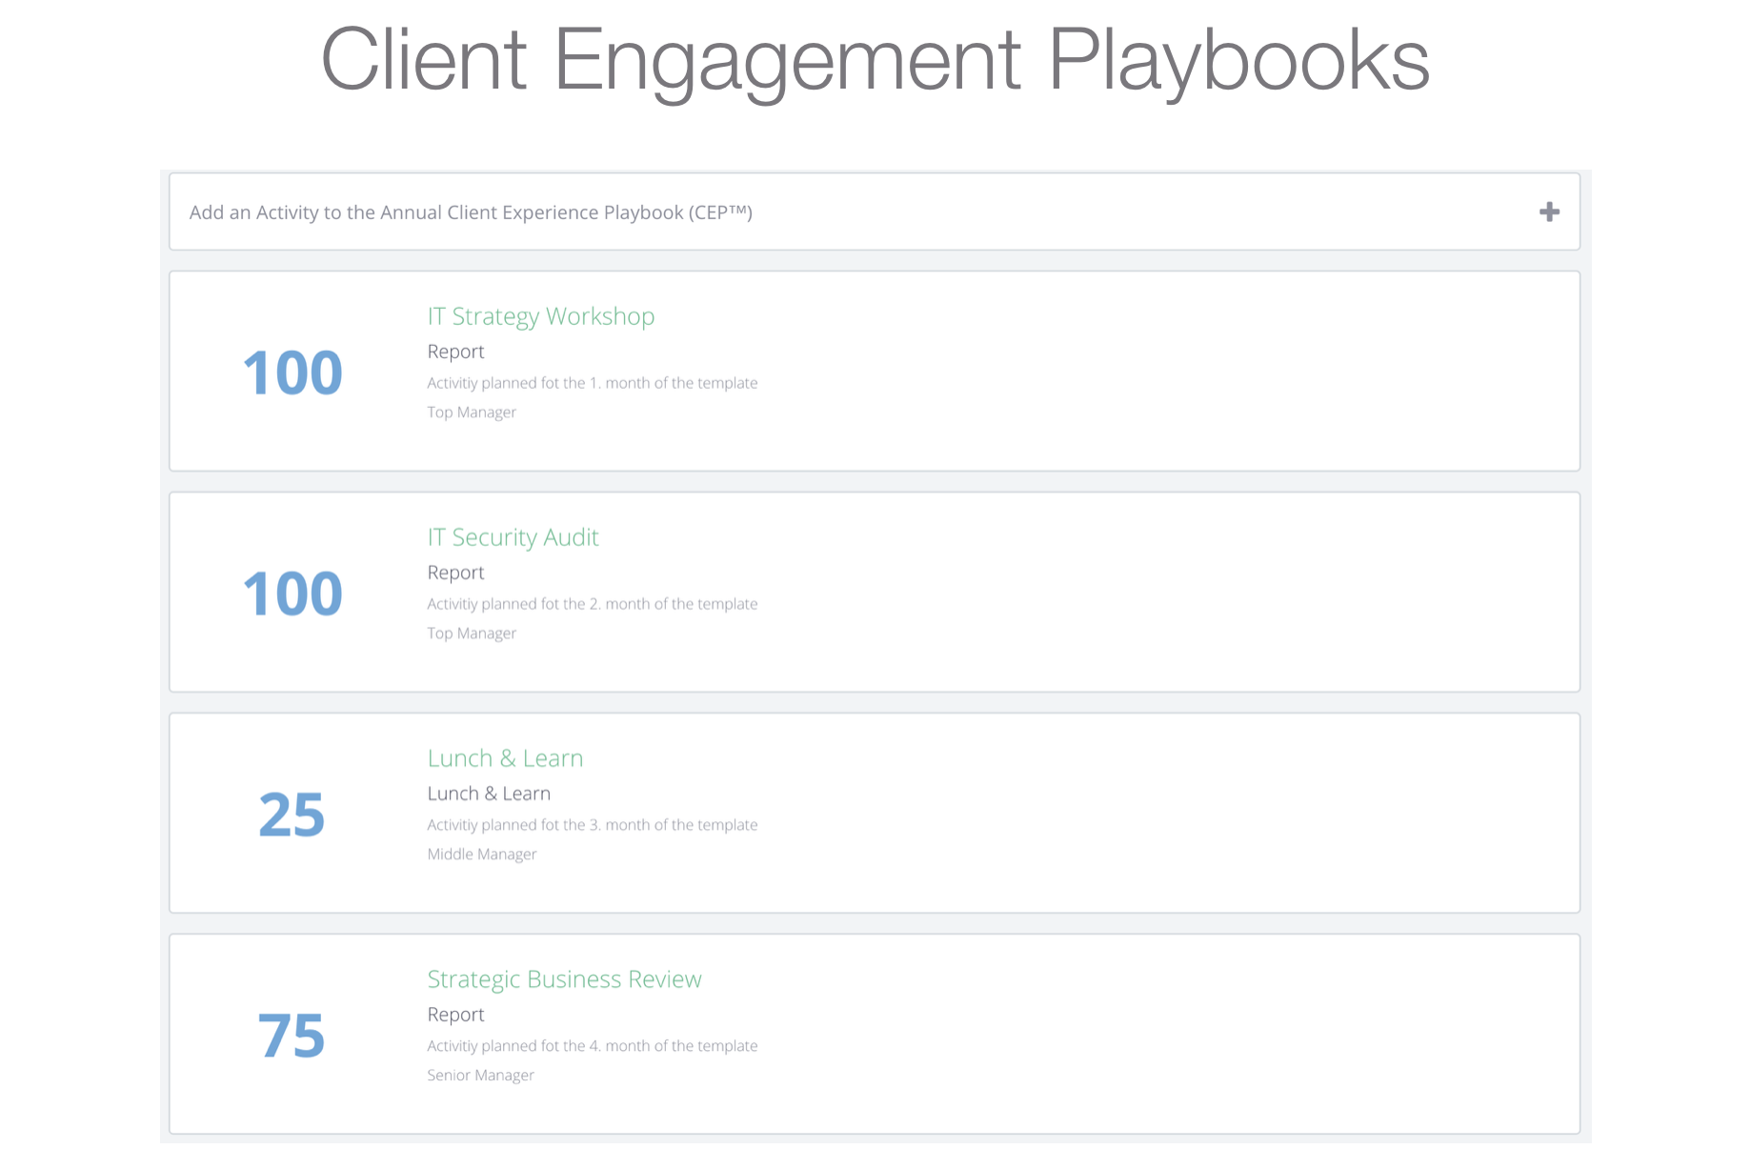This screenshot has width=1751, height=1169.
Task: Click the 75 score on Strategic Business Review
Action: coord(292,1036)
